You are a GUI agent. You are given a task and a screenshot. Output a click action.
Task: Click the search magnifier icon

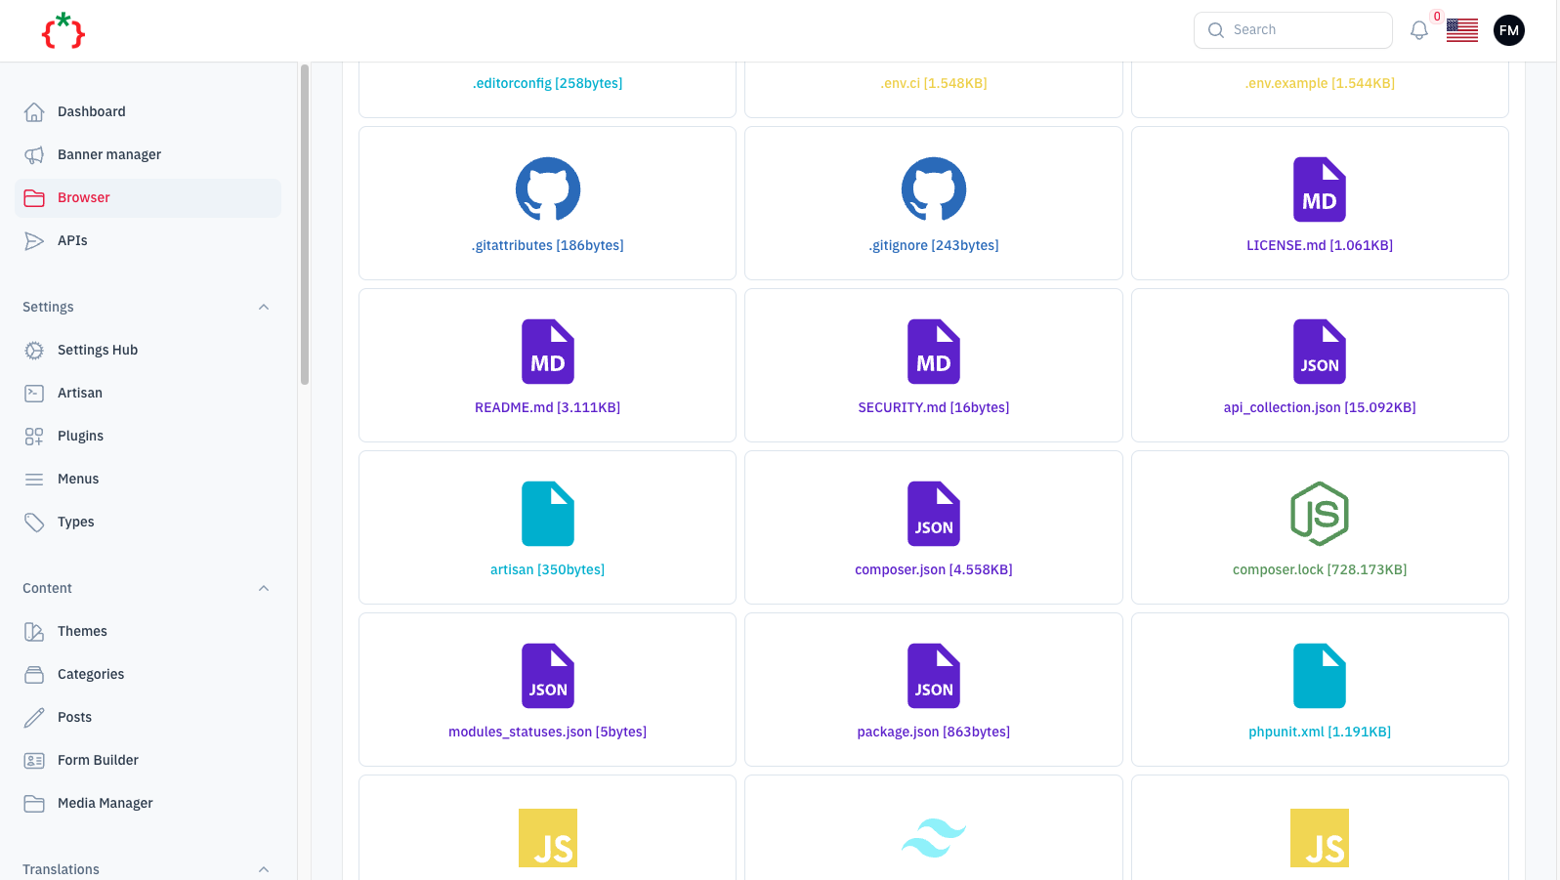click(x=1216, y=30)
